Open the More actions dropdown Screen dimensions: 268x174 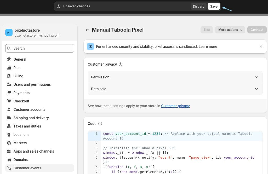(230, 30)
